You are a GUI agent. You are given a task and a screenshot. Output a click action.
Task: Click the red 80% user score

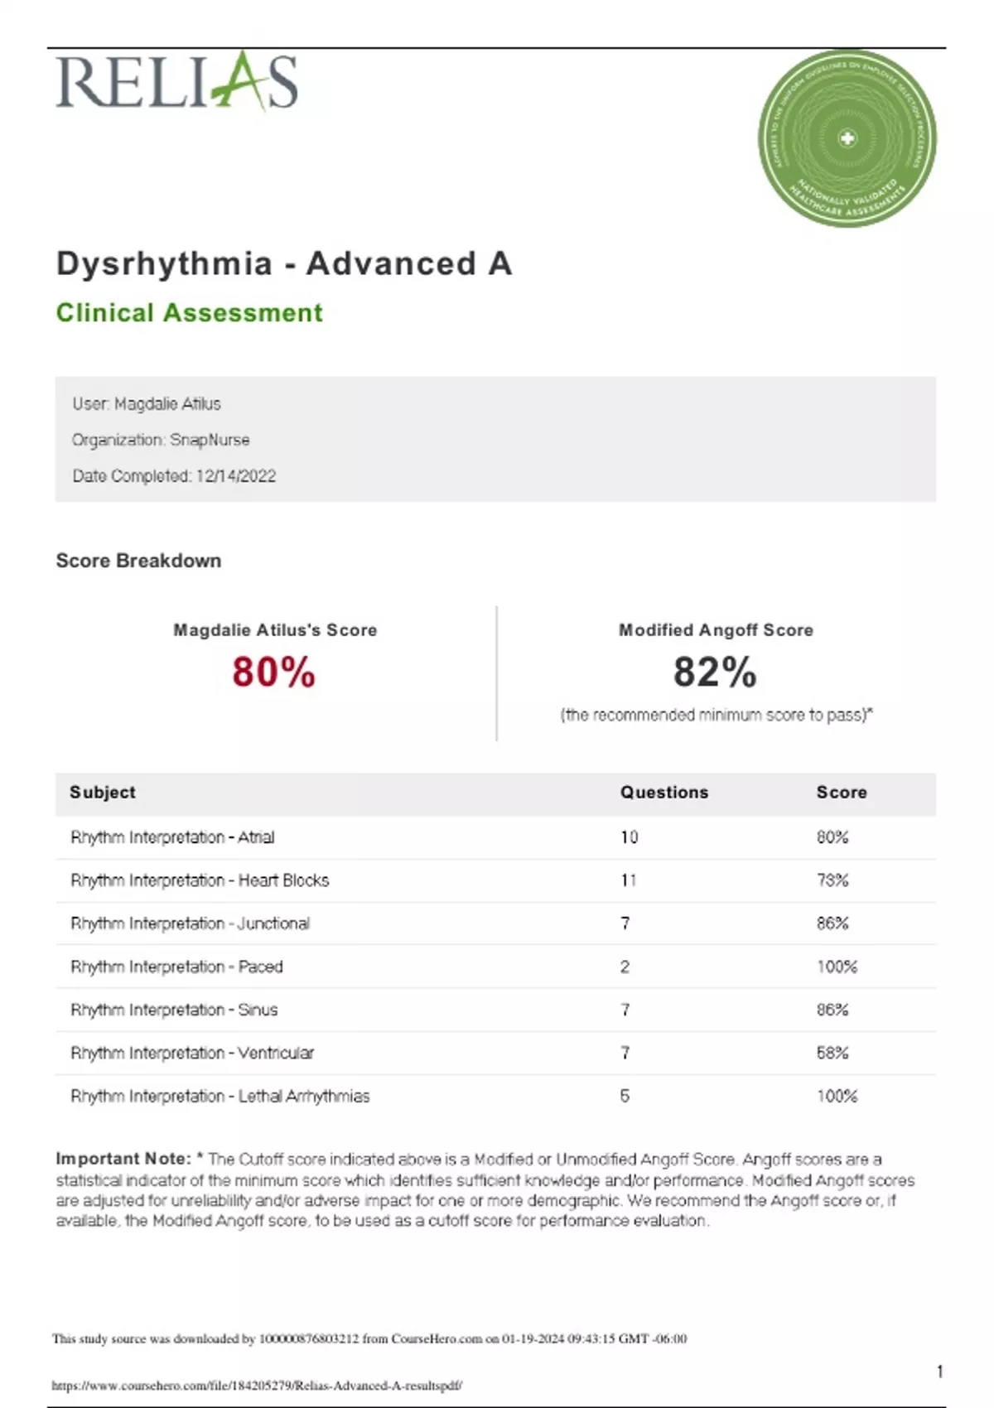point(273,672)
